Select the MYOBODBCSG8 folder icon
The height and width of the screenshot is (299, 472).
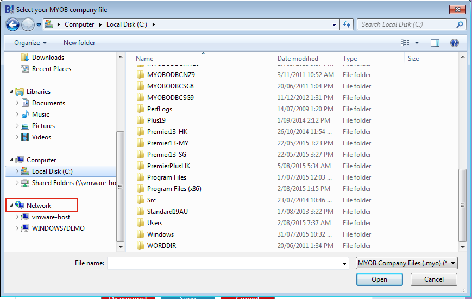coord(140,86)
